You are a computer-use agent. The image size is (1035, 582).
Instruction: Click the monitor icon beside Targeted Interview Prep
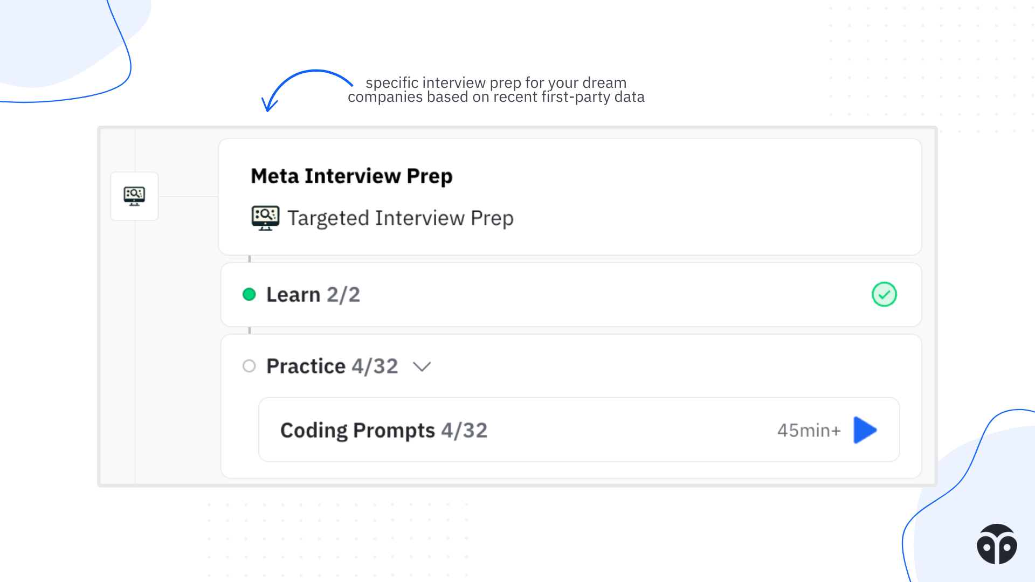point(265,218)
